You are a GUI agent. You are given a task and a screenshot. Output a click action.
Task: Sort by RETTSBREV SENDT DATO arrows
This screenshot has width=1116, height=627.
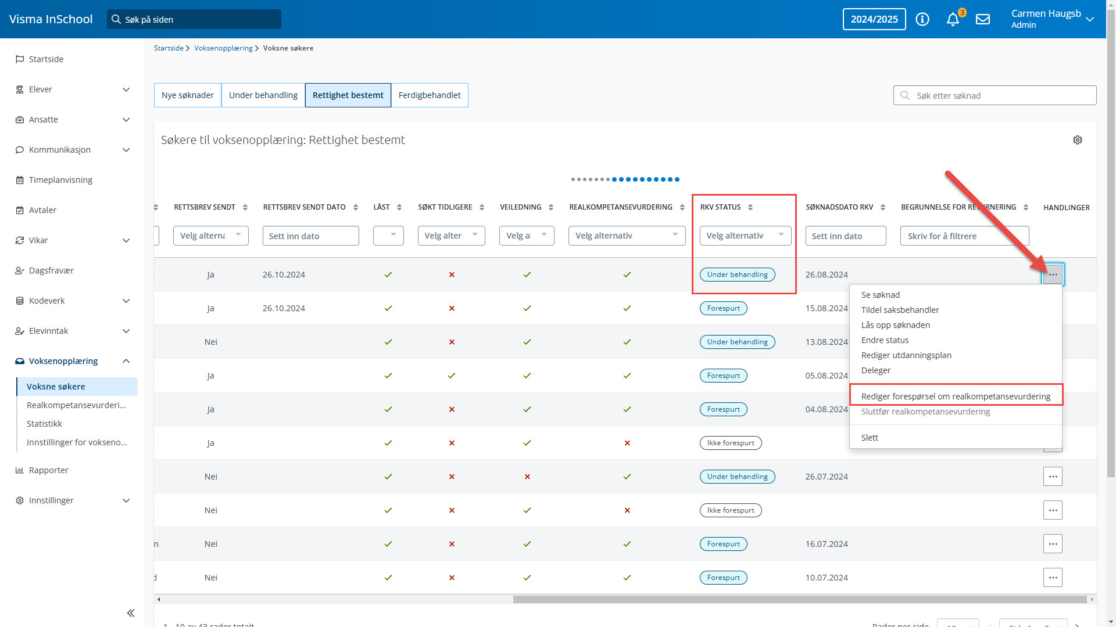click(356, 207)
